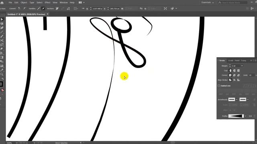Collapse the Stroke panel double-arrow

251,60
